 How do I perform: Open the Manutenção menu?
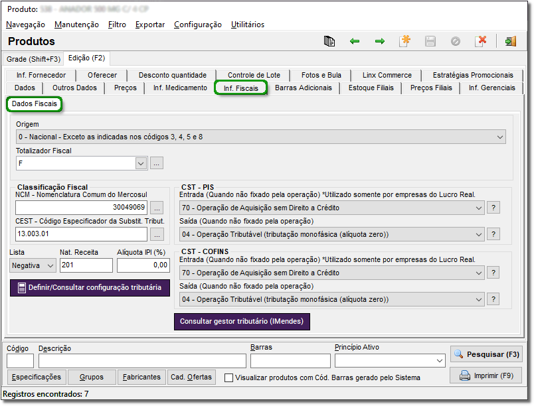(76, 25)
